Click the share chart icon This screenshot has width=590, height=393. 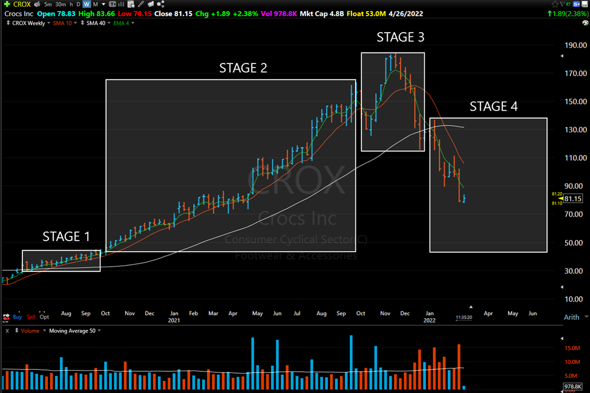coord(161,4)
